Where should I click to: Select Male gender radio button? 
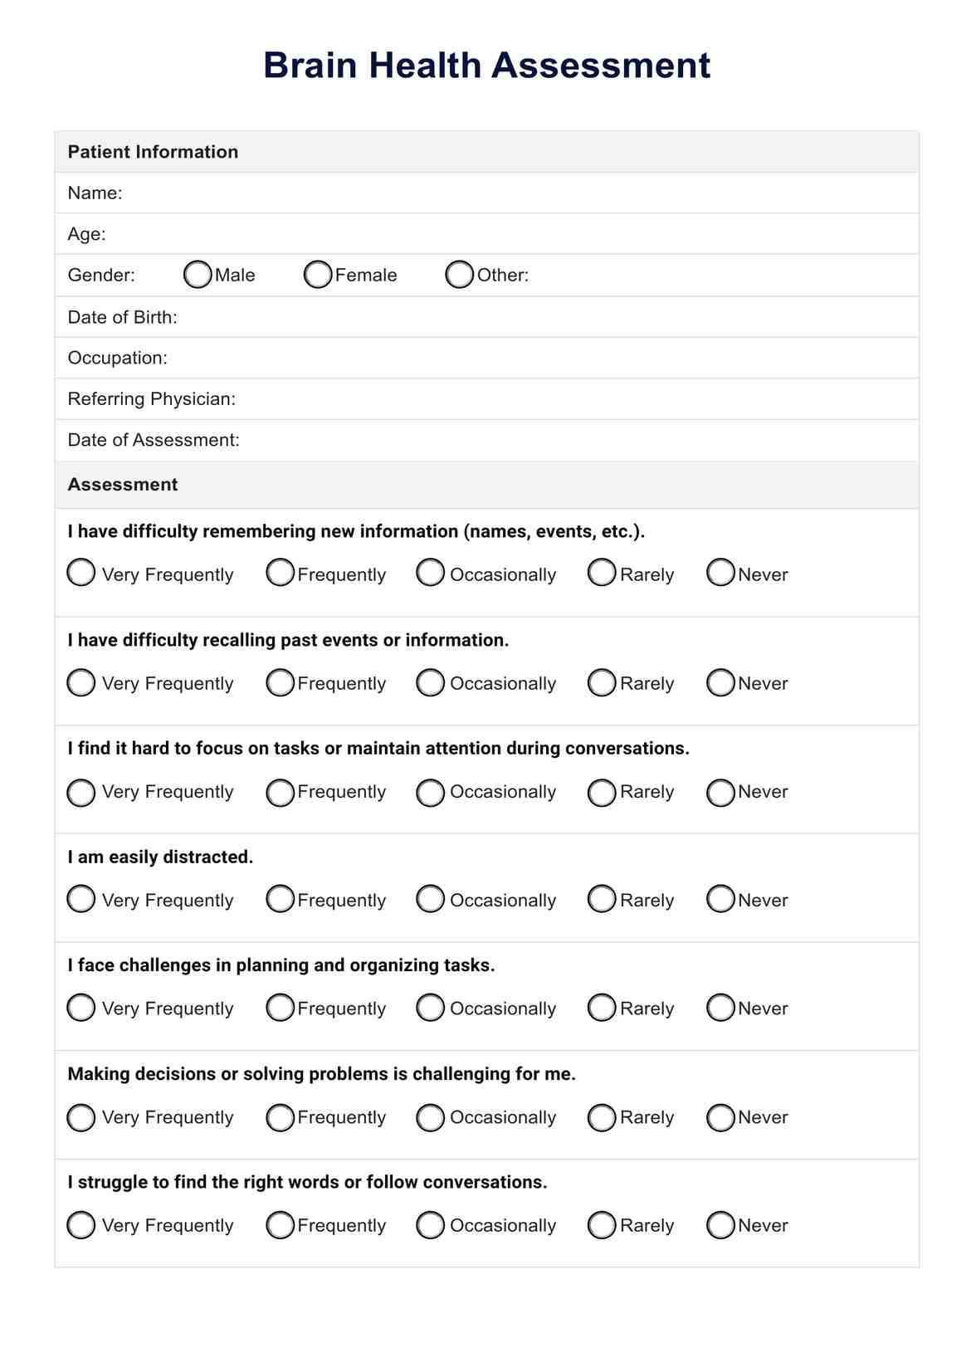[x=198, y=275]
